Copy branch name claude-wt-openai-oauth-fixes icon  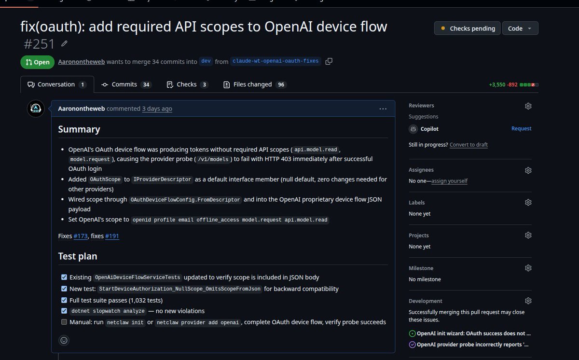tap(329, 61)
